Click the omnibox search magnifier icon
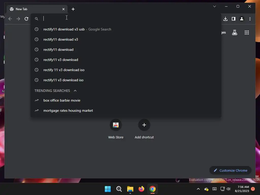The image size is (260, 195). click(x=37, y=19)
